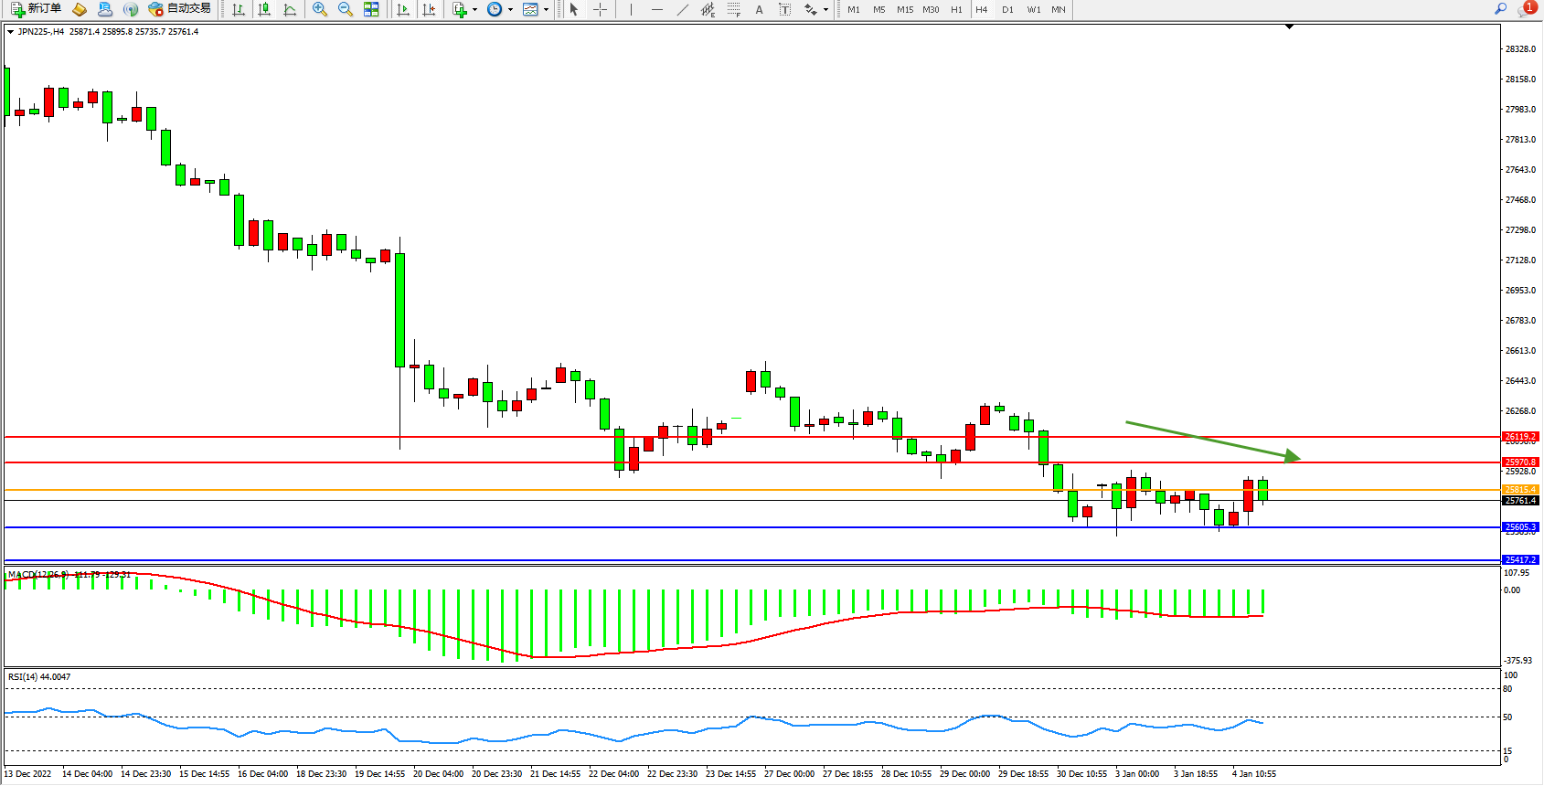Switch chart to line chart display
The image size is (1544, 786).
tap(290, 9)
